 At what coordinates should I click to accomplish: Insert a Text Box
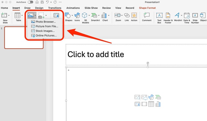[x=159, y=16]
